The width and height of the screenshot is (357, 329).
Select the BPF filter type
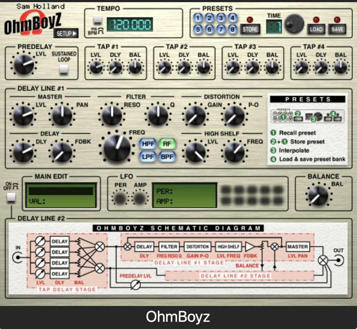click(x=167, y=157)
